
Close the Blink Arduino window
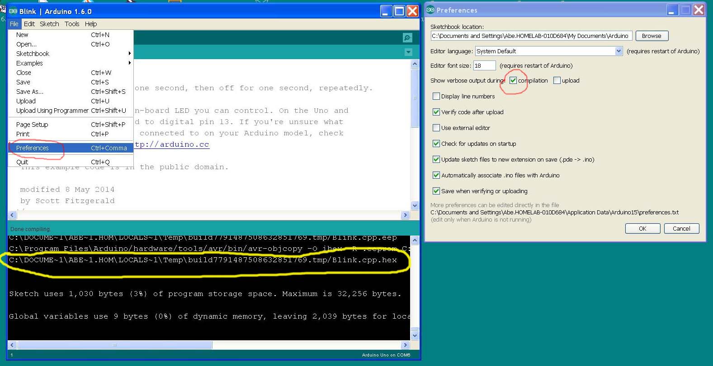413,11
